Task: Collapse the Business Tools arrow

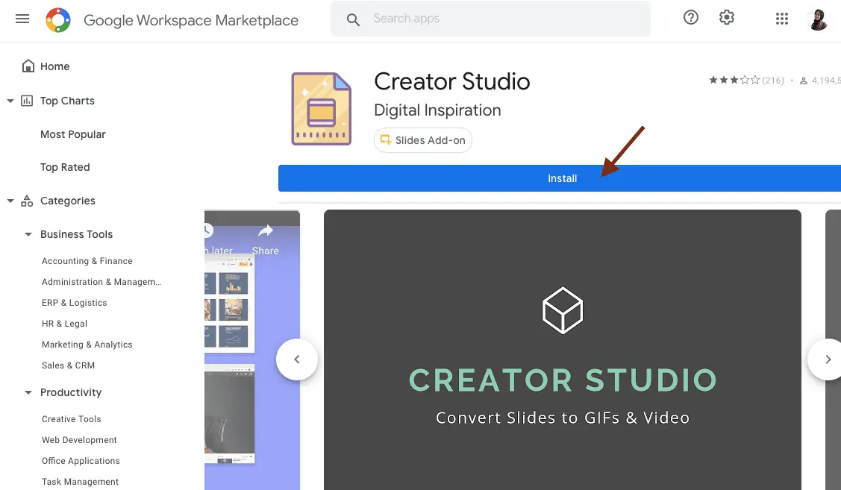Action: pos(28,234)
